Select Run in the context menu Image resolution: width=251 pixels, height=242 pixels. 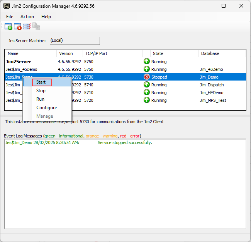pyautogui.click(x=40, y=99)
